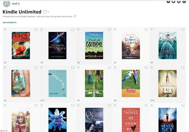Edit the list description with pencil icon
The width and height of the screenshot is (189, 132).
[75, 16]
